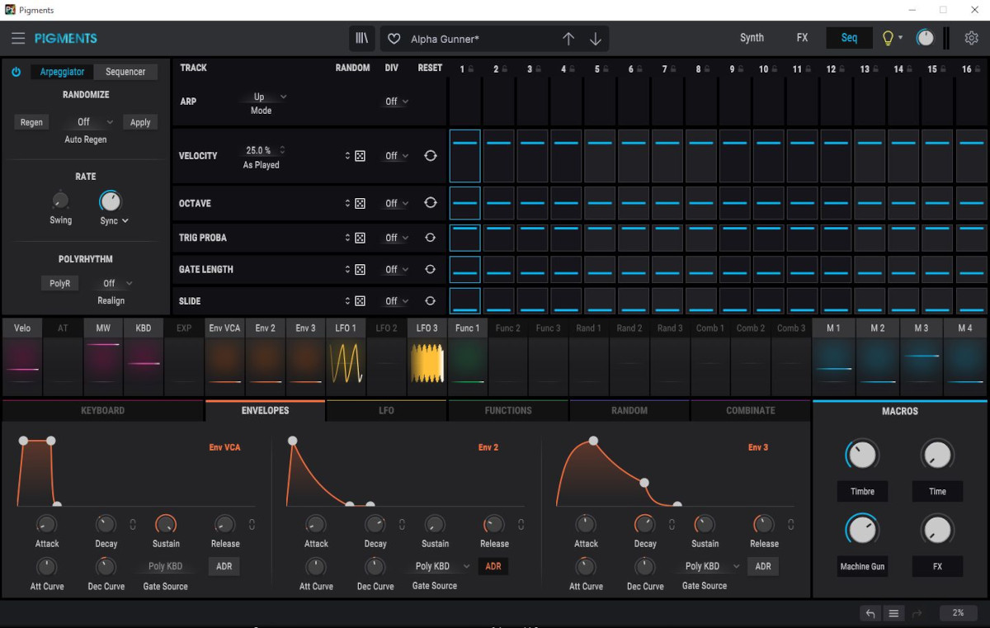Open the ARP track DIV dropdown
This screenshot has width=990, height=628.
coord(396,102)
